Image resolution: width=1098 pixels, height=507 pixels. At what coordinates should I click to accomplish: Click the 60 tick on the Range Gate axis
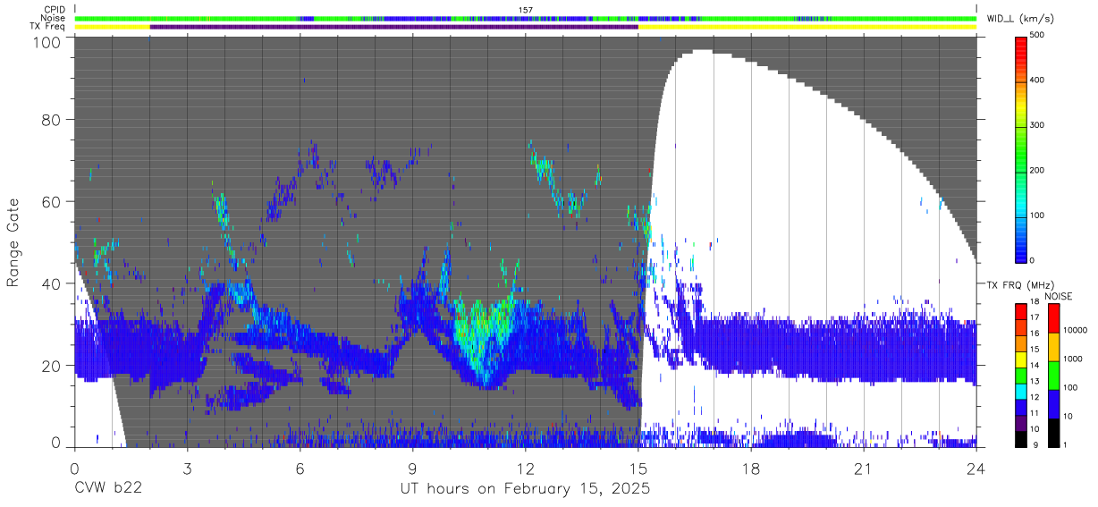click(x=52, y=201)
